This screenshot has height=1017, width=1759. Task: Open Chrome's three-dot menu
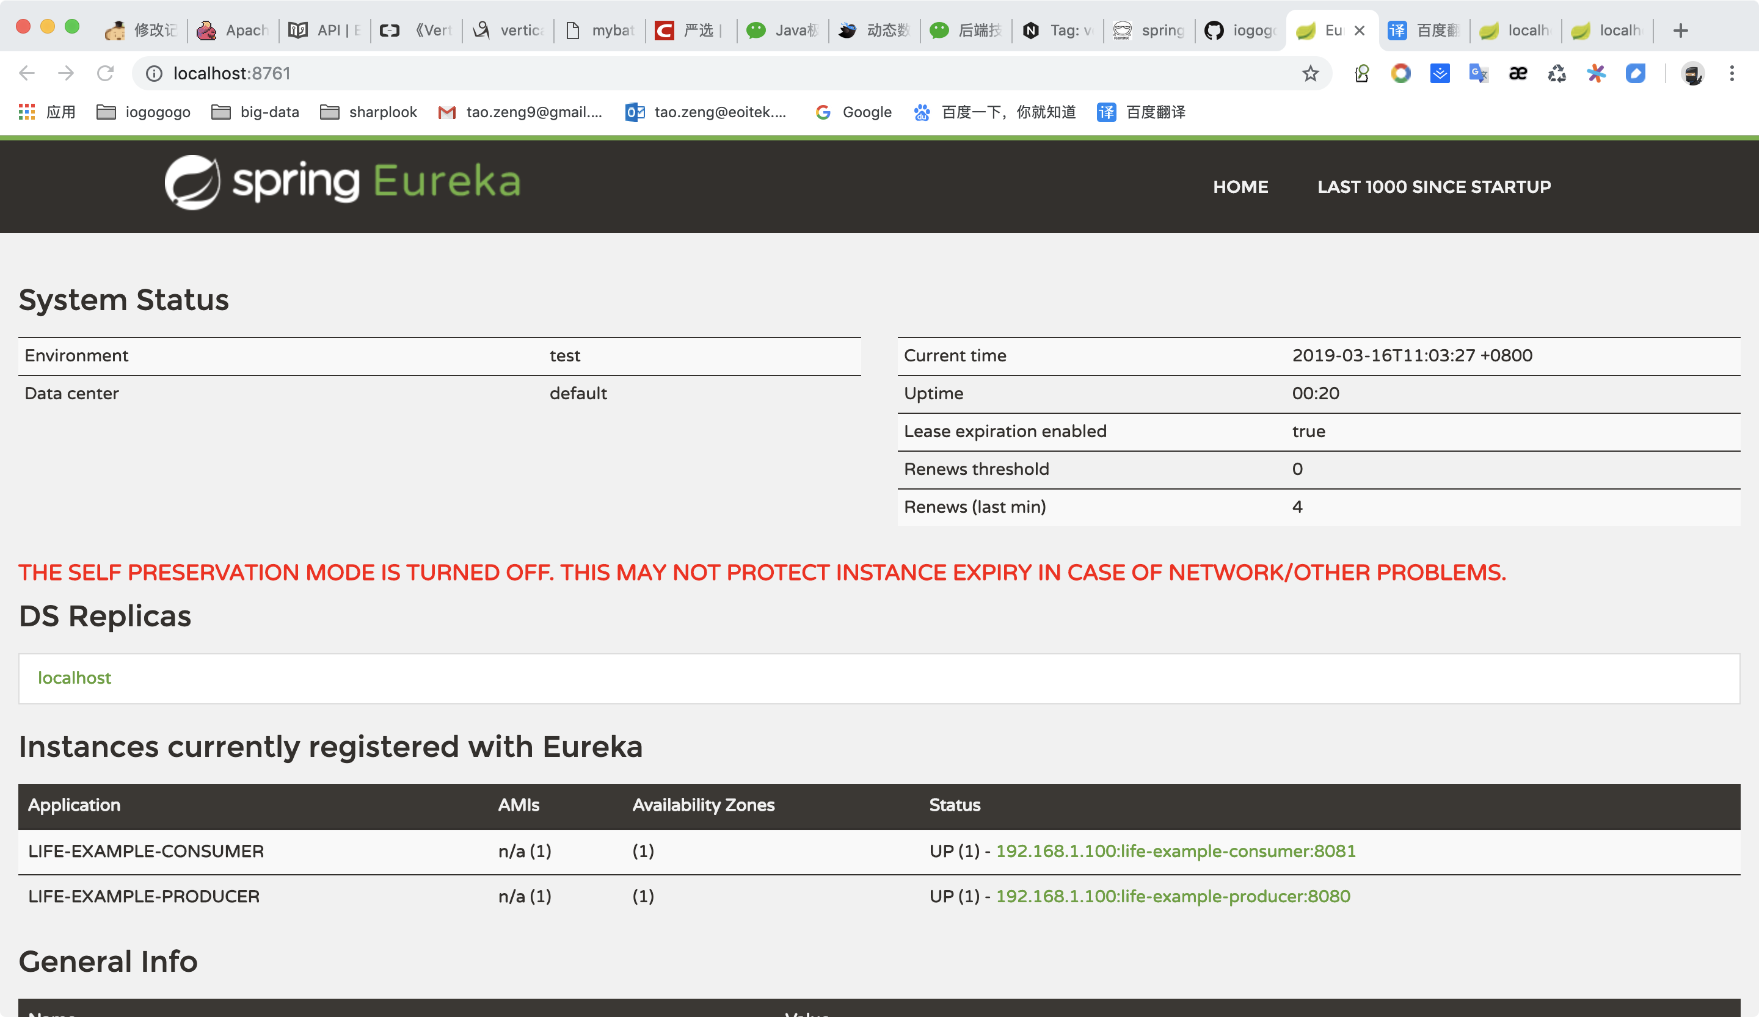coord(1732,73)
